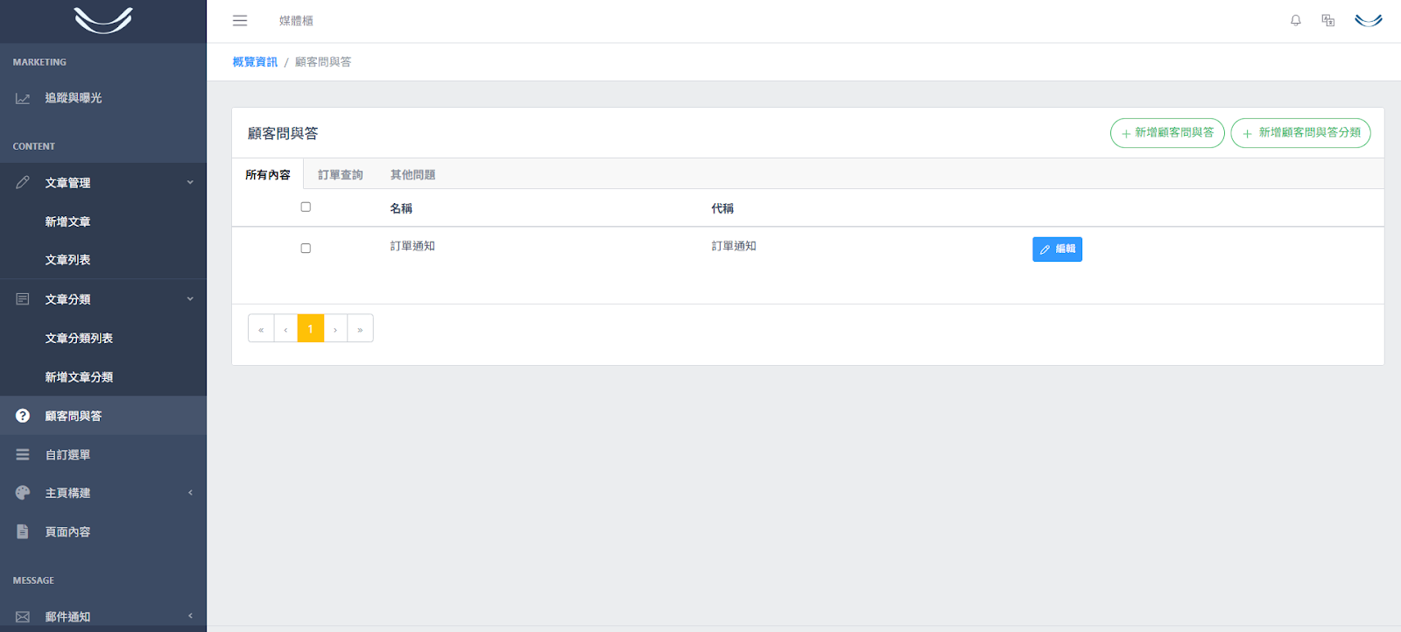Open 文章分類列表 in the sidebar
Viewport: 1401px width, 632px height.
79,338
